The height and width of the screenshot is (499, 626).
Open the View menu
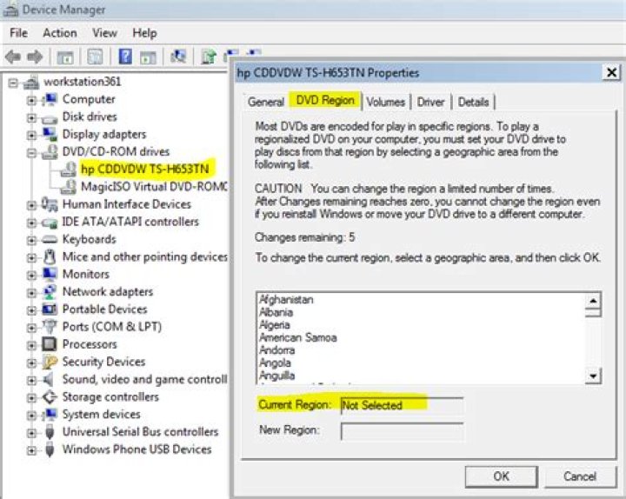[104, 33]
